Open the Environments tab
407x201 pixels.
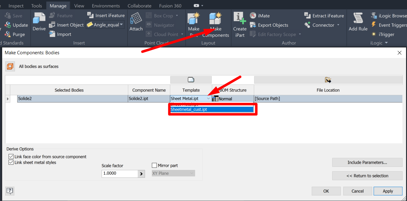[x=106, y=5]
